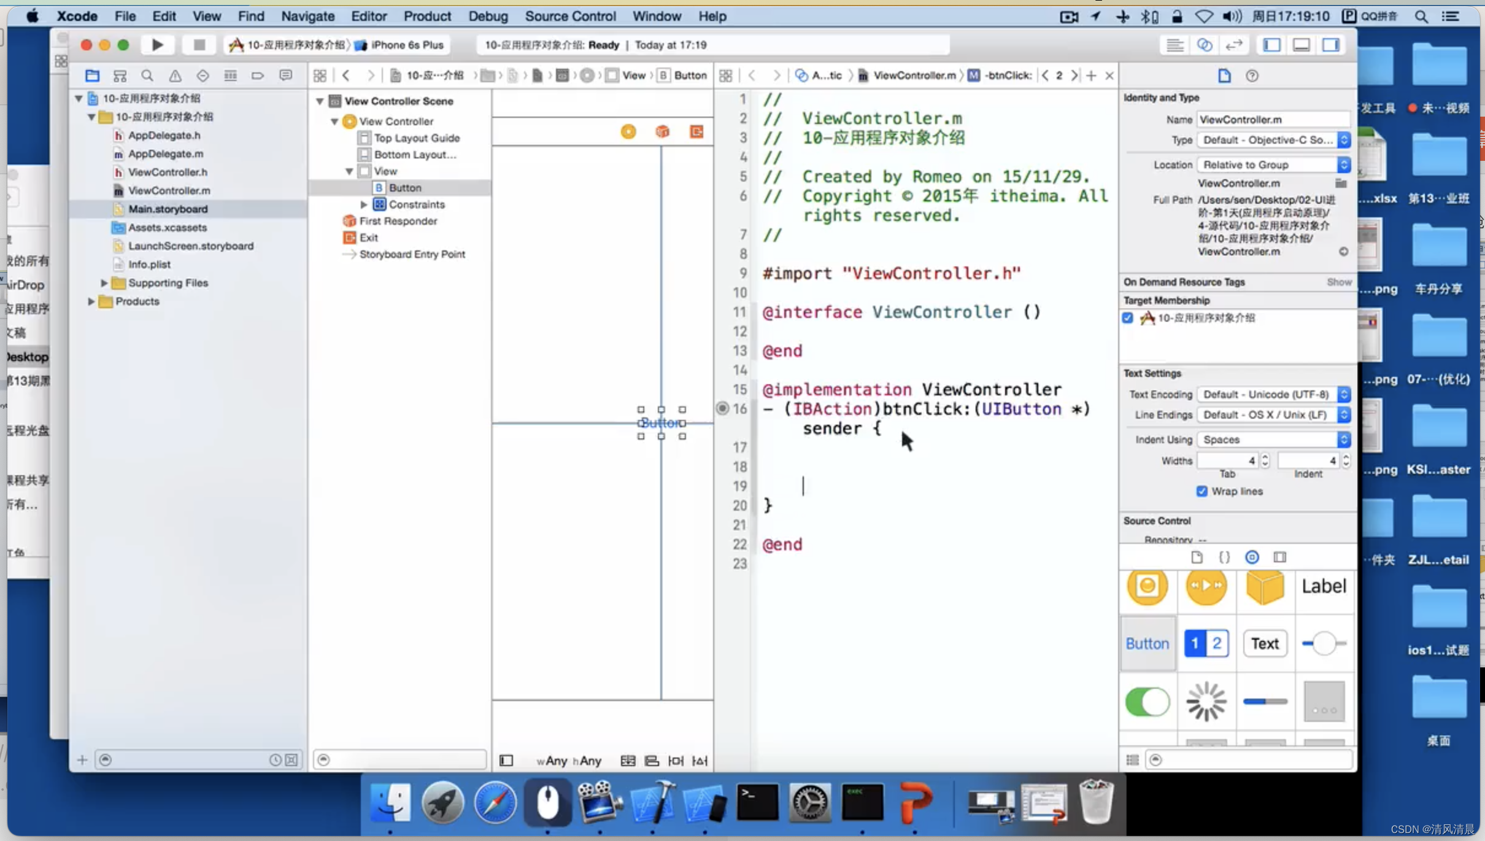Select the Code Snippet library braces icon
Screen dimensions: 1485x841
pyautogui.click(x=1224, y=557)
